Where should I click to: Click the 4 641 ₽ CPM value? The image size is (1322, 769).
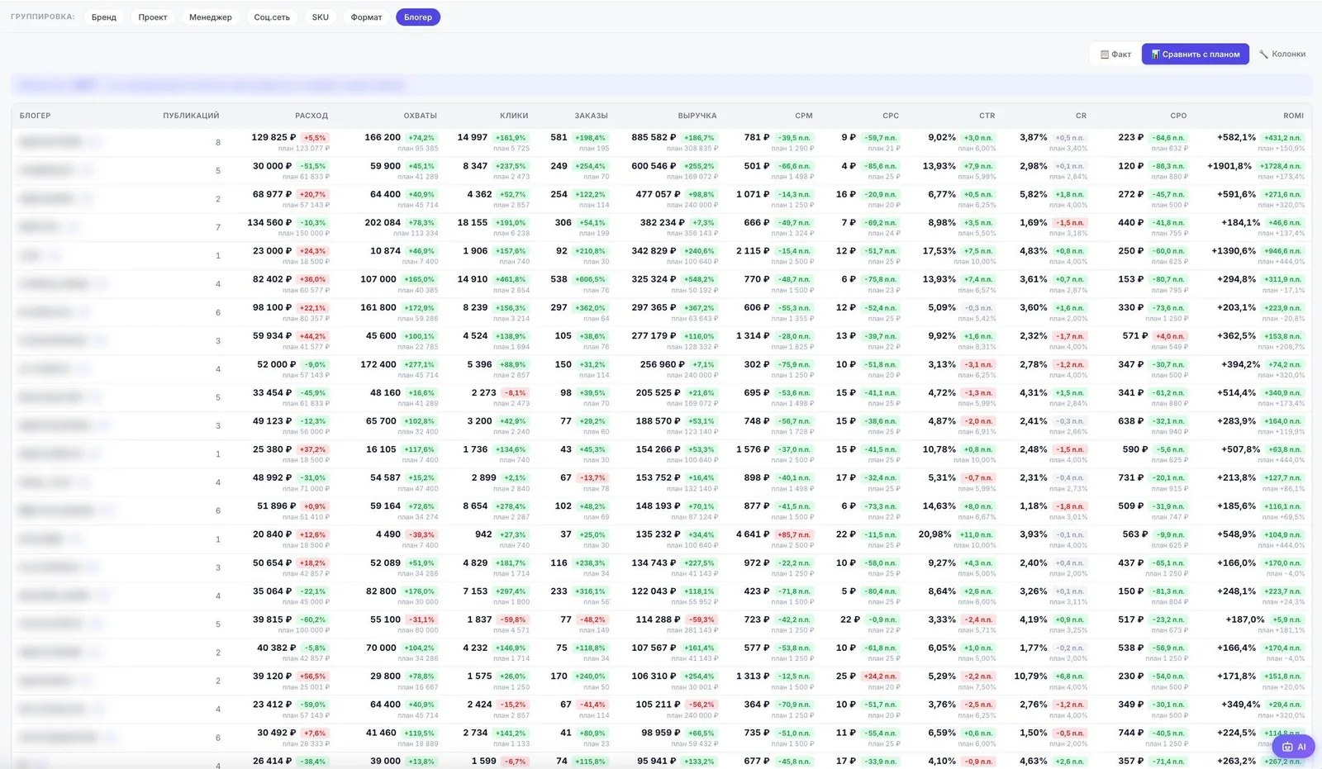[753, 534]
